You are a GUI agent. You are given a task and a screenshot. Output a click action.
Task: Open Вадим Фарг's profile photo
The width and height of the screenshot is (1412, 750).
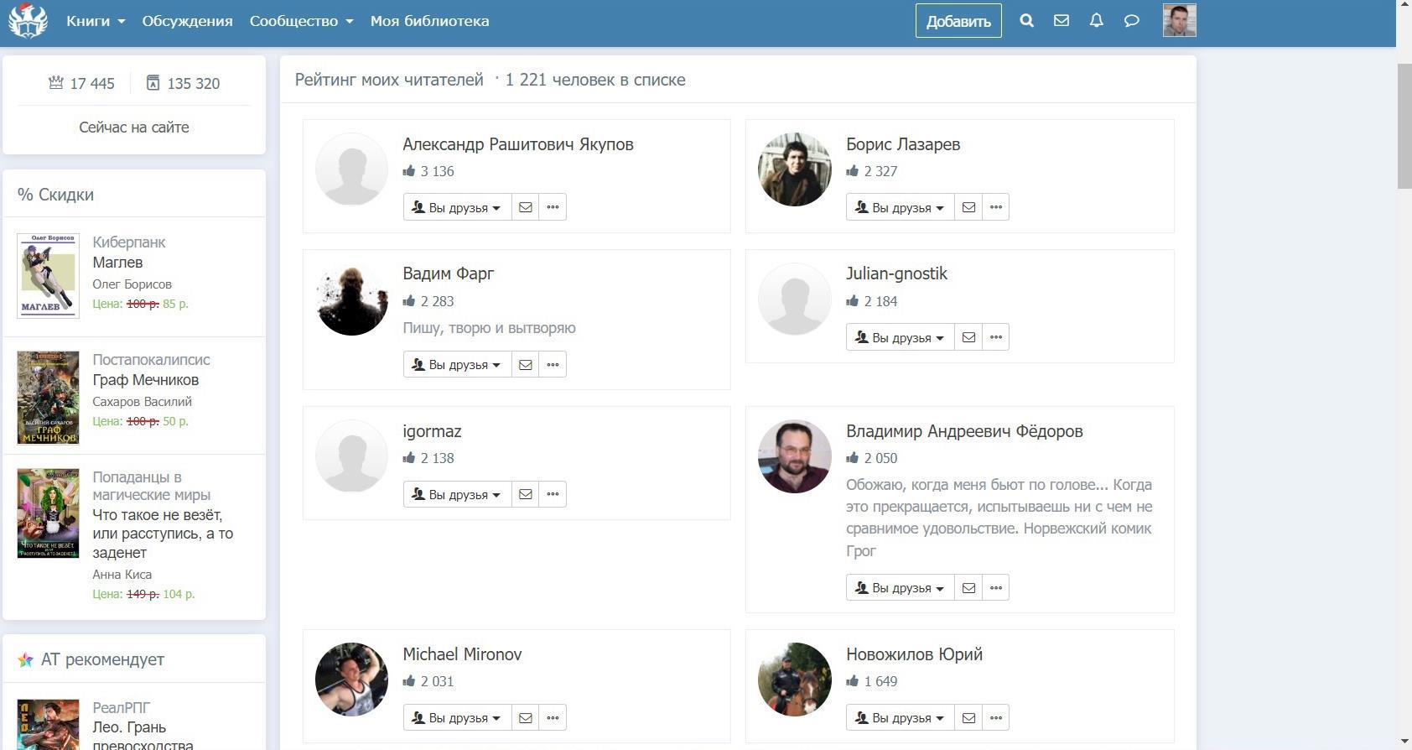[351, 299]
